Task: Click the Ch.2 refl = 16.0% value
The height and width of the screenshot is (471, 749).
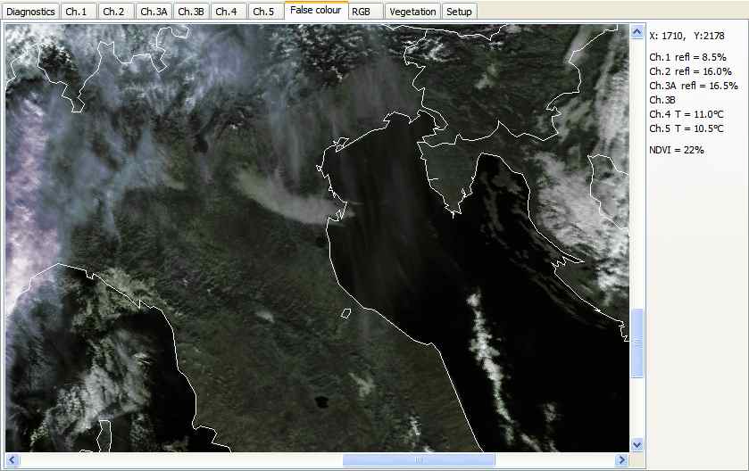Action: click(x=690, y=71)
